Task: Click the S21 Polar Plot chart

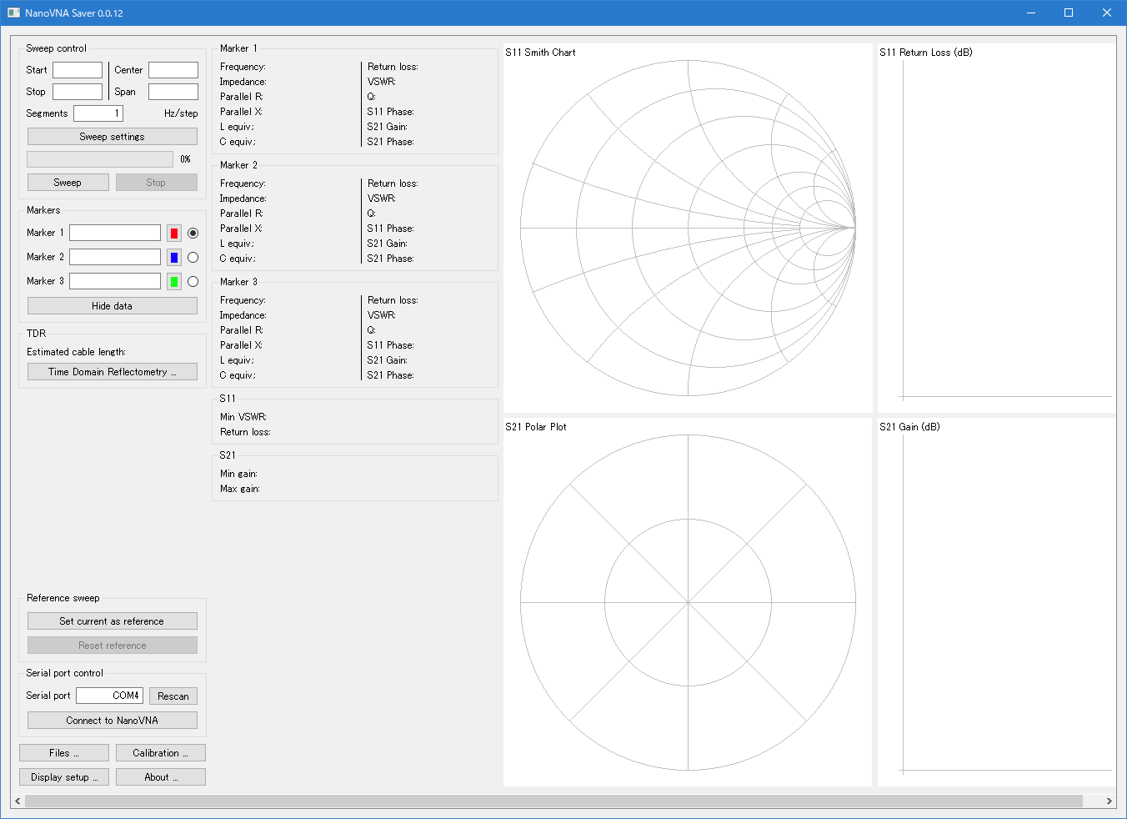Action: pyautogui.click(x=688, y=602)
